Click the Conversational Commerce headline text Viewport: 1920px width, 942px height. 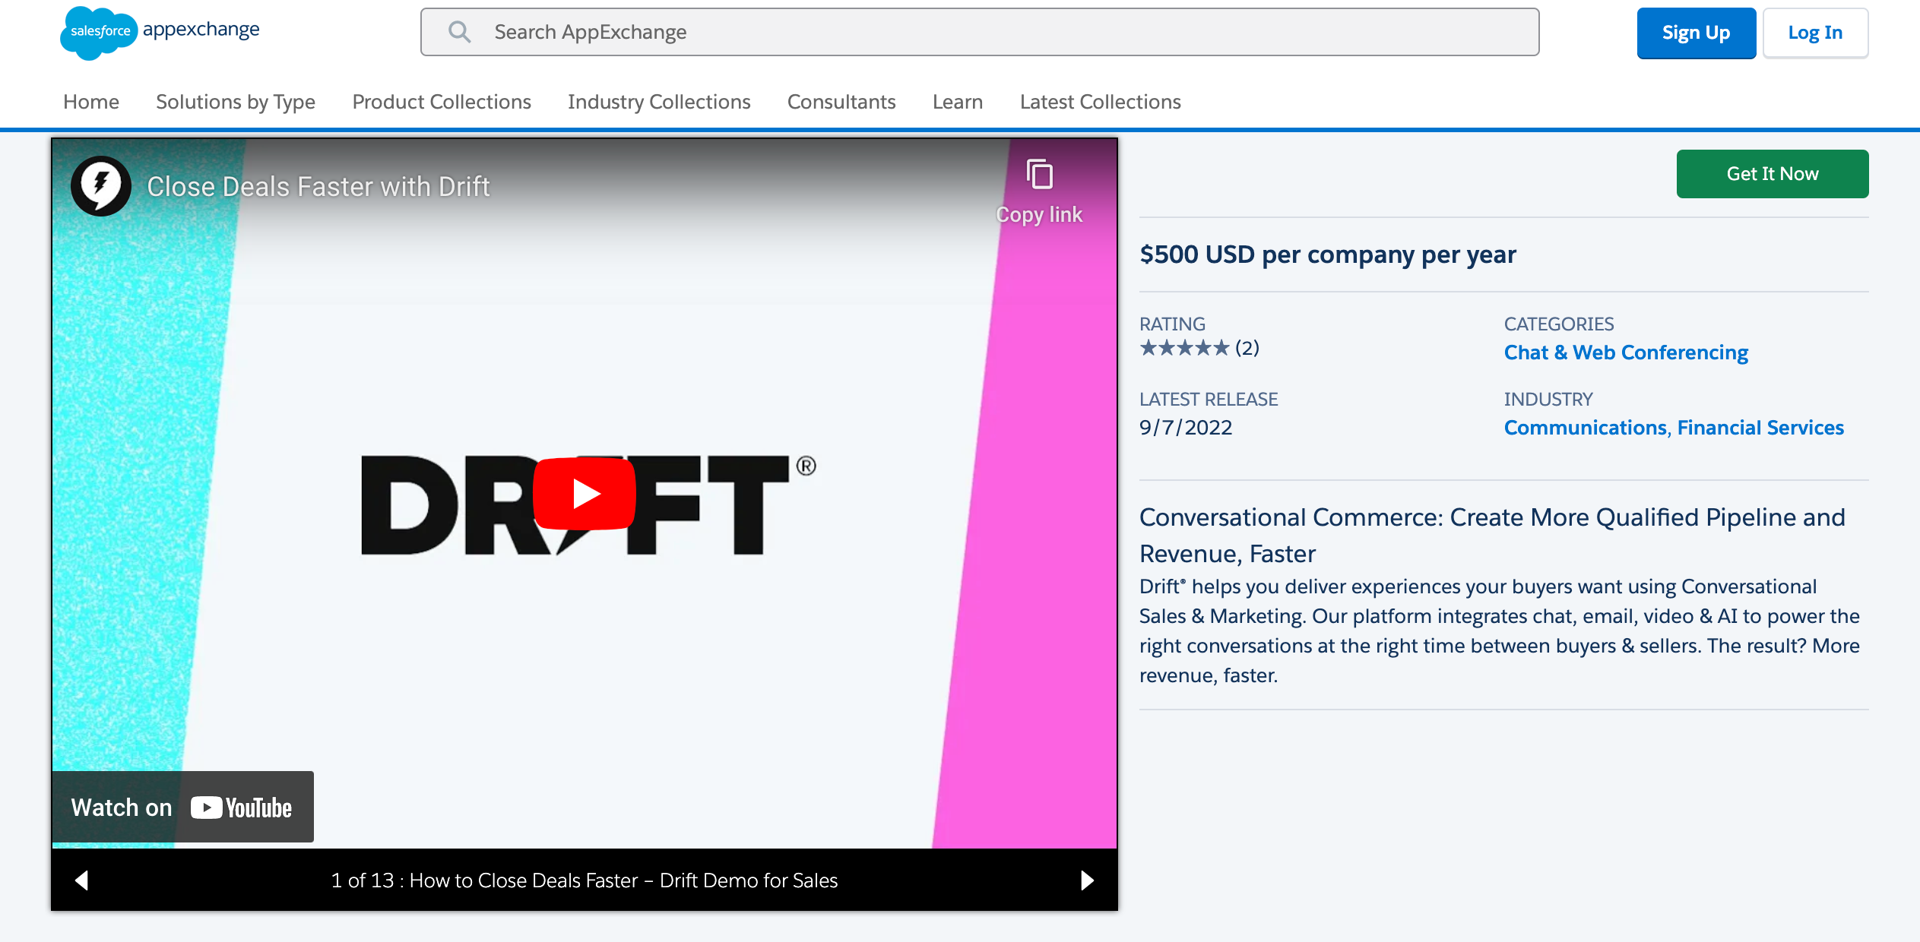(1492, 536)
